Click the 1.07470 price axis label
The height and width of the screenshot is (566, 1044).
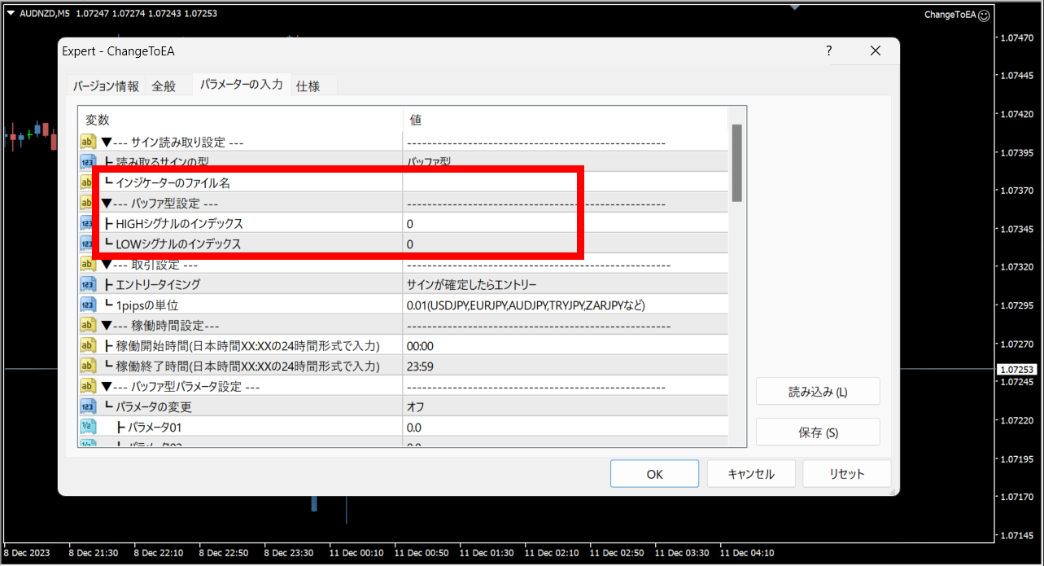coord(1017,37)
